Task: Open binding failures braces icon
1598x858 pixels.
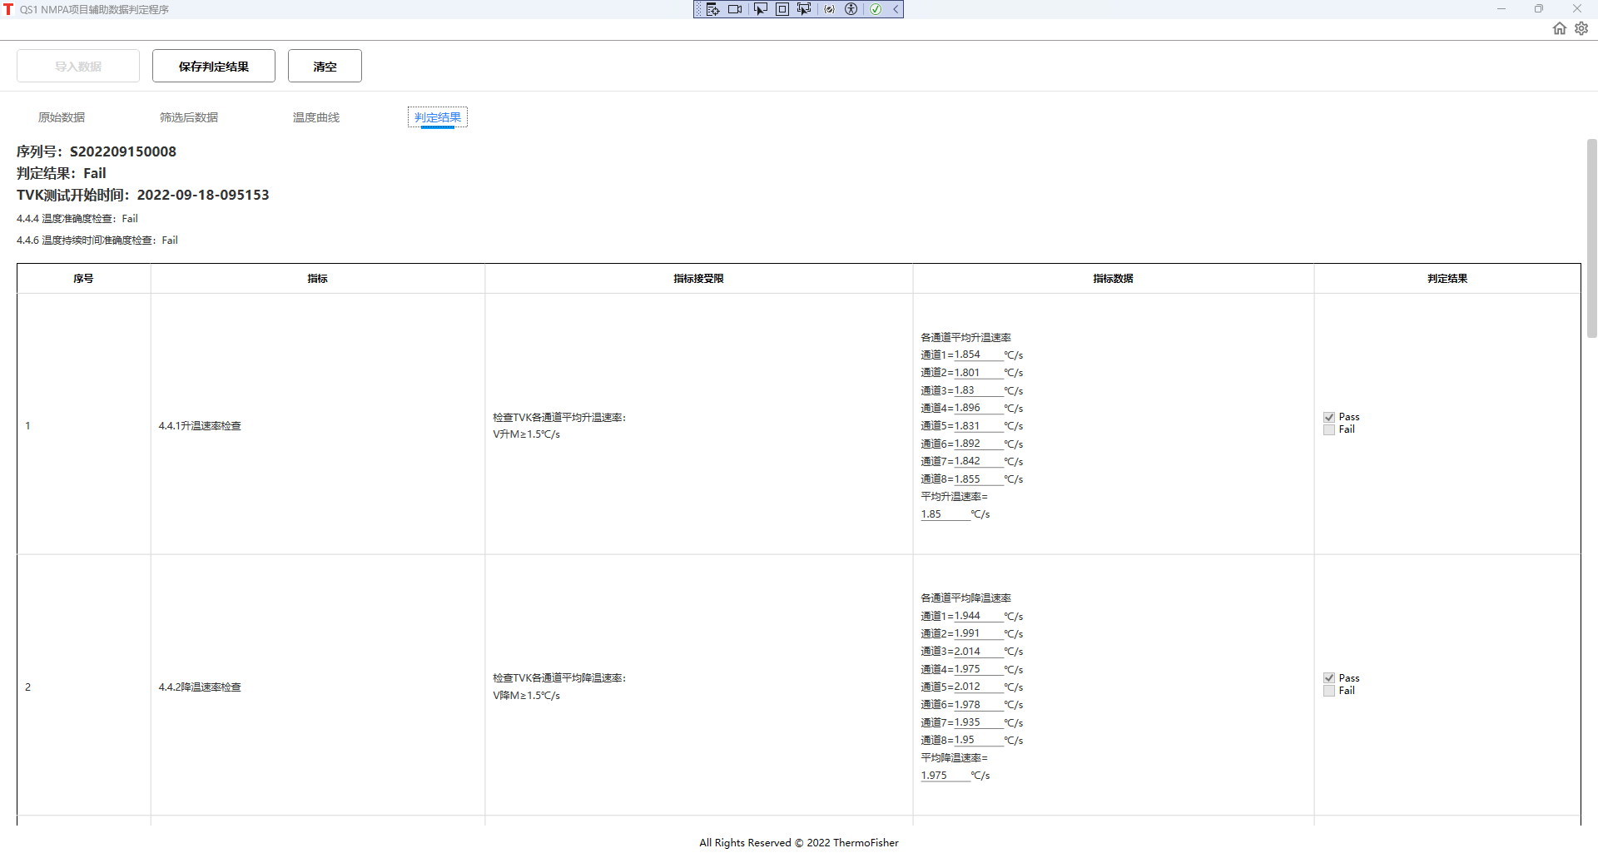Action: pyautogui.click(x=830, y=9)
